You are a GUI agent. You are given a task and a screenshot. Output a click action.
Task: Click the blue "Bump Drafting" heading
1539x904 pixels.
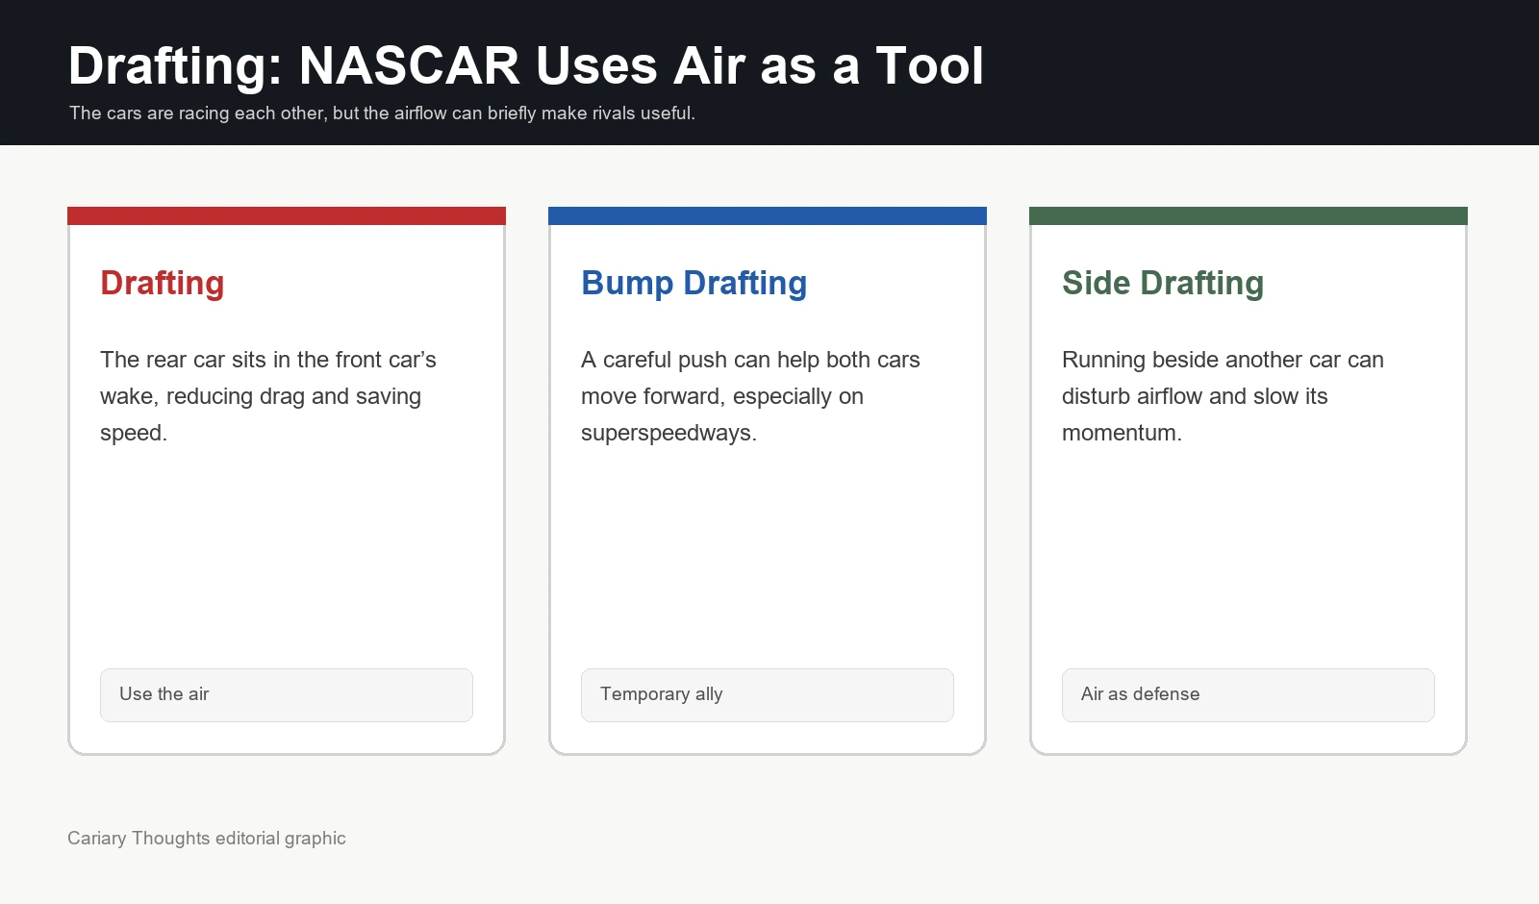(x=694, y=283)
